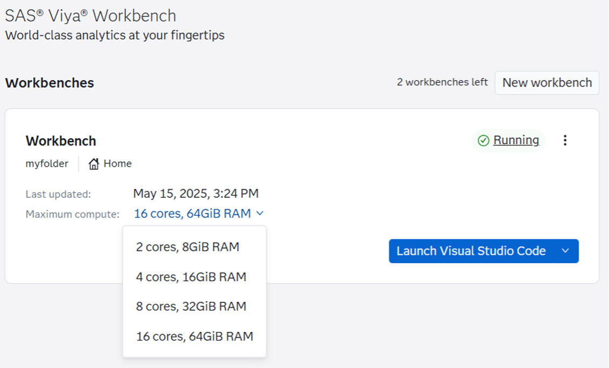Select the Workbench card title
The width and height of the screenshot is (609, 368).
(61, 141)
